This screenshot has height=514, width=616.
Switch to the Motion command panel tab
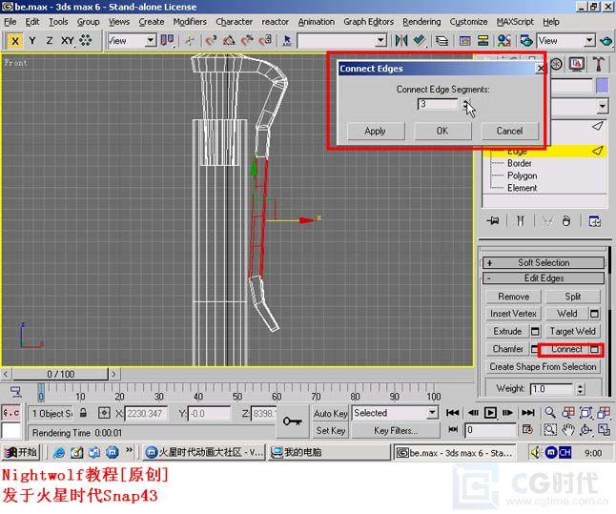556,64
